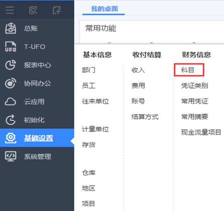Click the hamburger menu icon

pyautogui.click(x=10, y=11)
